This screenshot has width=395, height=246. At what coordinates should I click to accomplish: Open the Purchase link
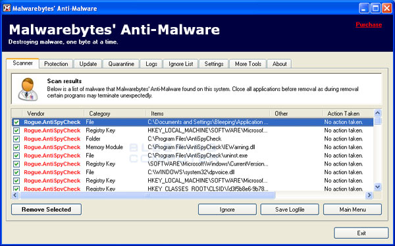pos(369,24)
